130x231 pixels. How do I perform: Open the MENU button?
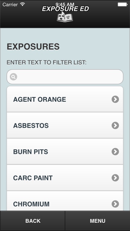(x=97, y=221)
